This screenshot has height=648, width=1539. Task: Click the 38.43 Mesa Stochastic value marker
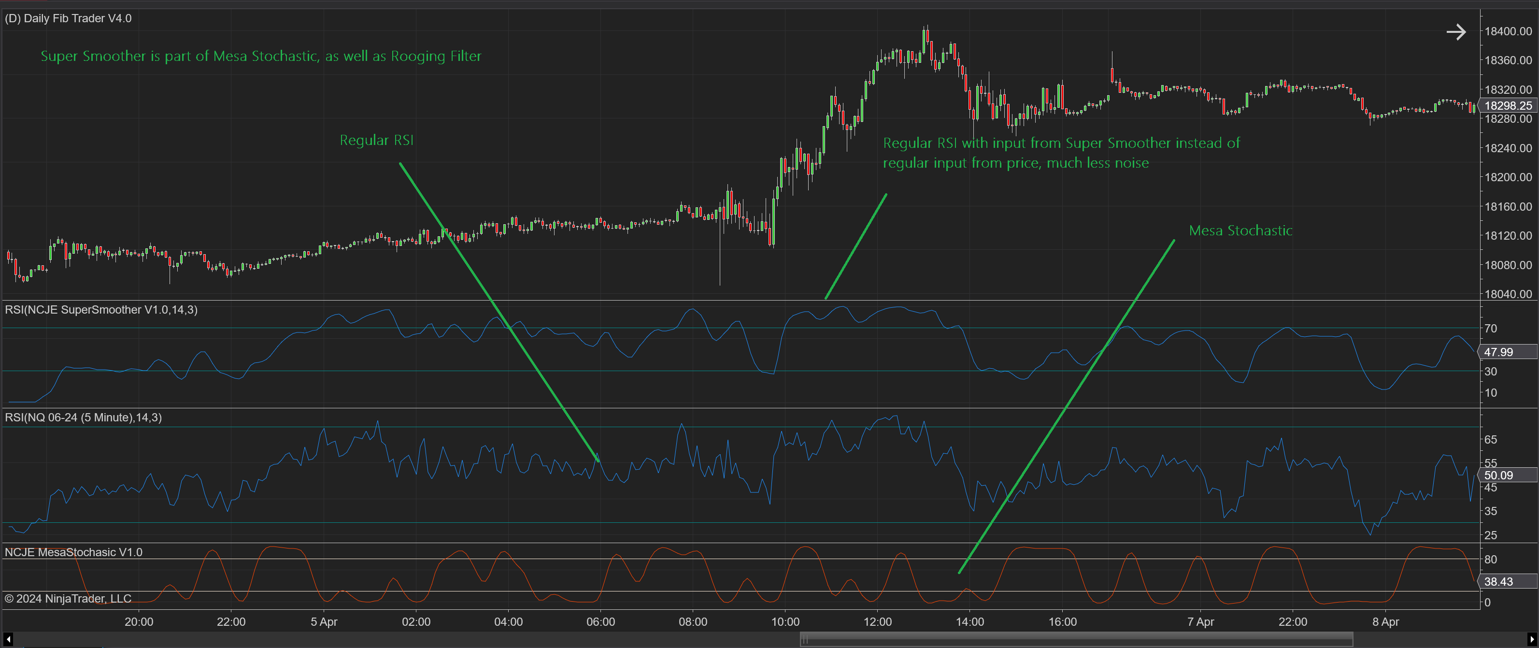tap(1506, 581)
